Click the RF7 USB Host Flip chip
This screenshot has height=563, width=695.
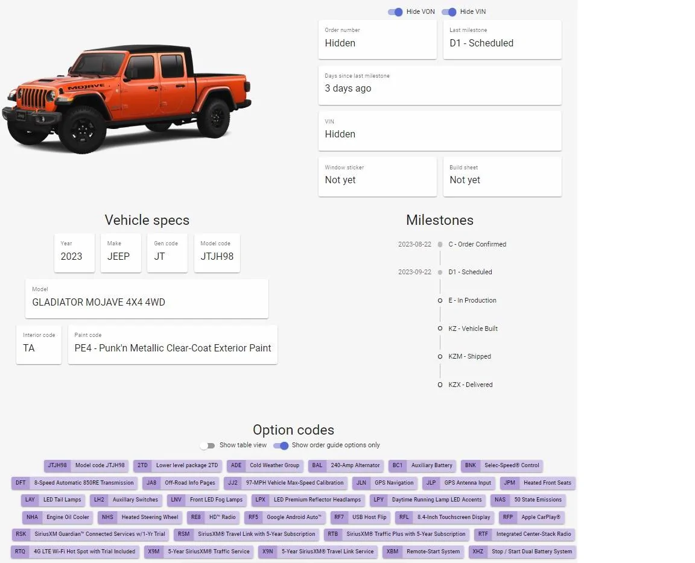pyautogui.click(x=360, y=517)
